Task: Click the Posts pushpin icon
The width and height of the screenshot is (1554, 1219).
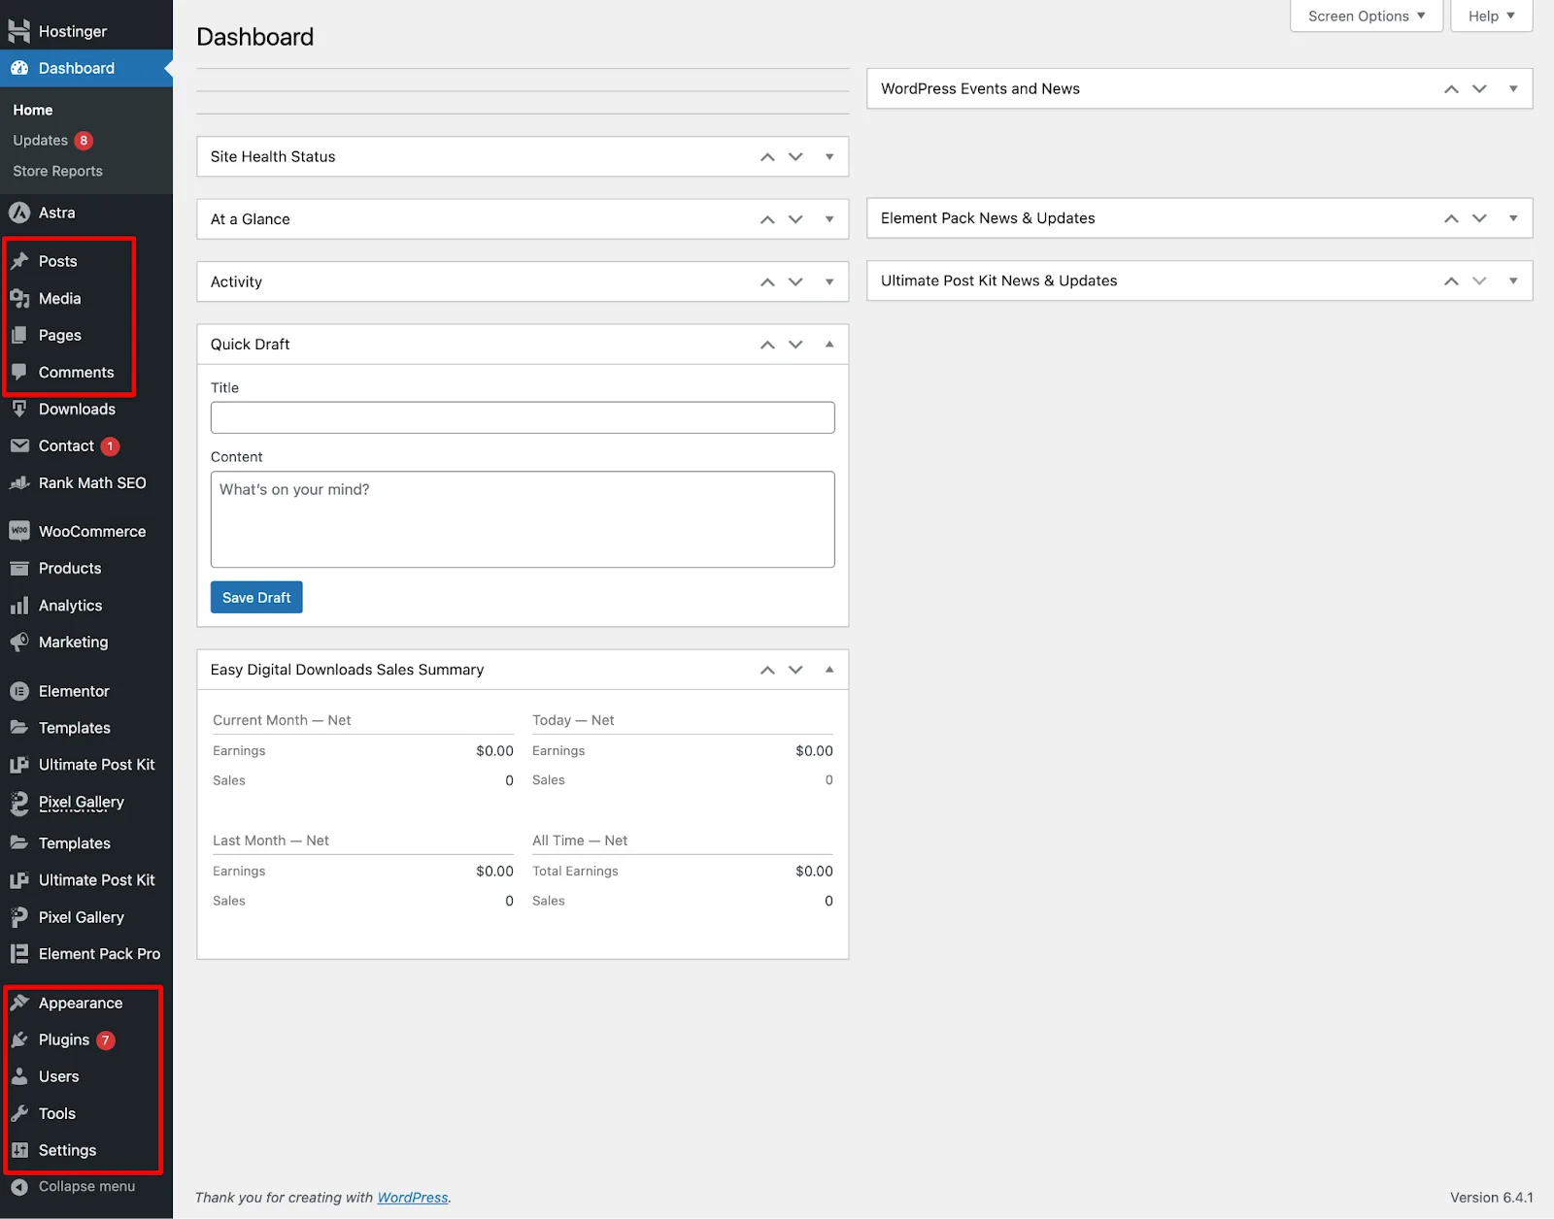Action: pyautogui.click(x=19, y=261)
